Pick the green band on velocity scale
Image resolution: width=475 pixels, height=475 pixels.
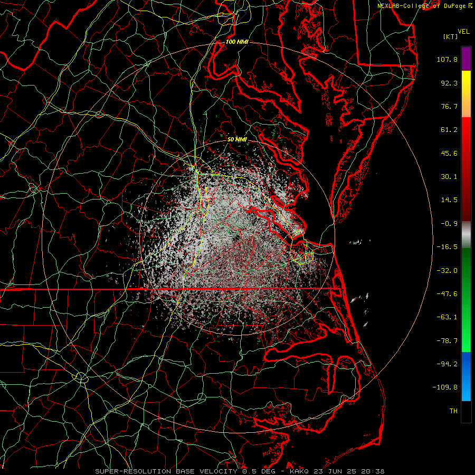coord(466,300)
